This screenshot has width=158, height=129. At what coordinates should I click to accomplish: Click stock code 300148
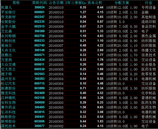[39, 50]
